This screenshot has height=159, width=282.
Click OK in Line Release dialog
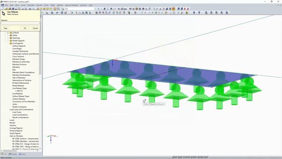click(25, 28)
